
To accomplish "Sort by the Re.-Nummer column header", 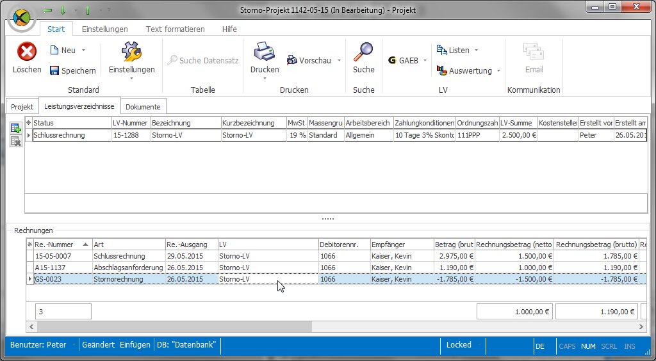I will 62,245.
